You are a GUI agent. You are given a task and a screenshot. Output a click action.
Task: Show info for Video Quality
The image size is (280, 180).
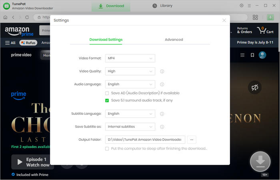[x=162, y=72]
